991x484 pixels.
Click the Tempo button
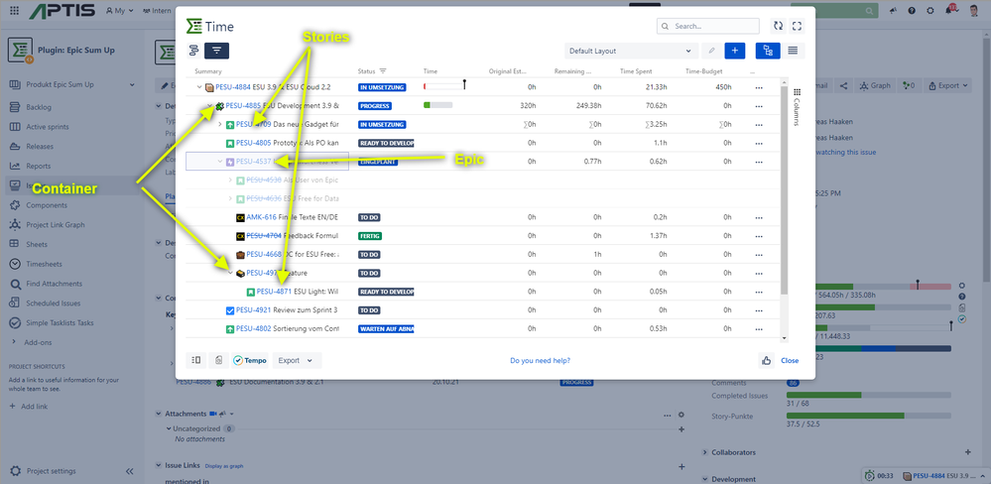point(250,360)
